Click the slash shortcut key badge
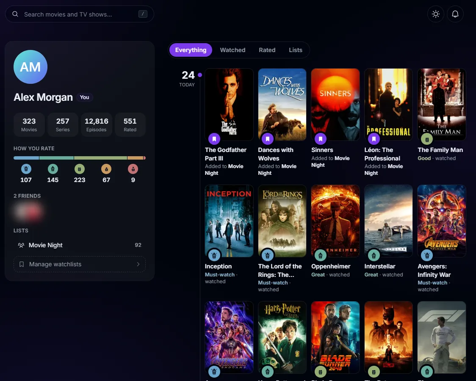This screenshot has height=381, width=476. (143, 14)
